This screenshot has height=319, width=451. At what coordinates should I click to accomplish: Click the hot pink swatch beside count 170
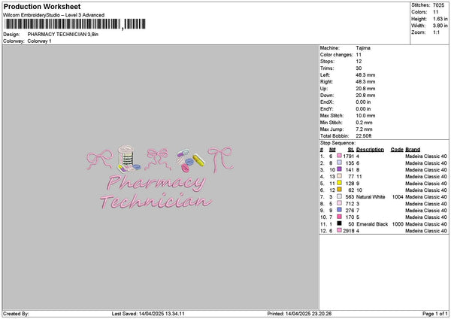340,217
